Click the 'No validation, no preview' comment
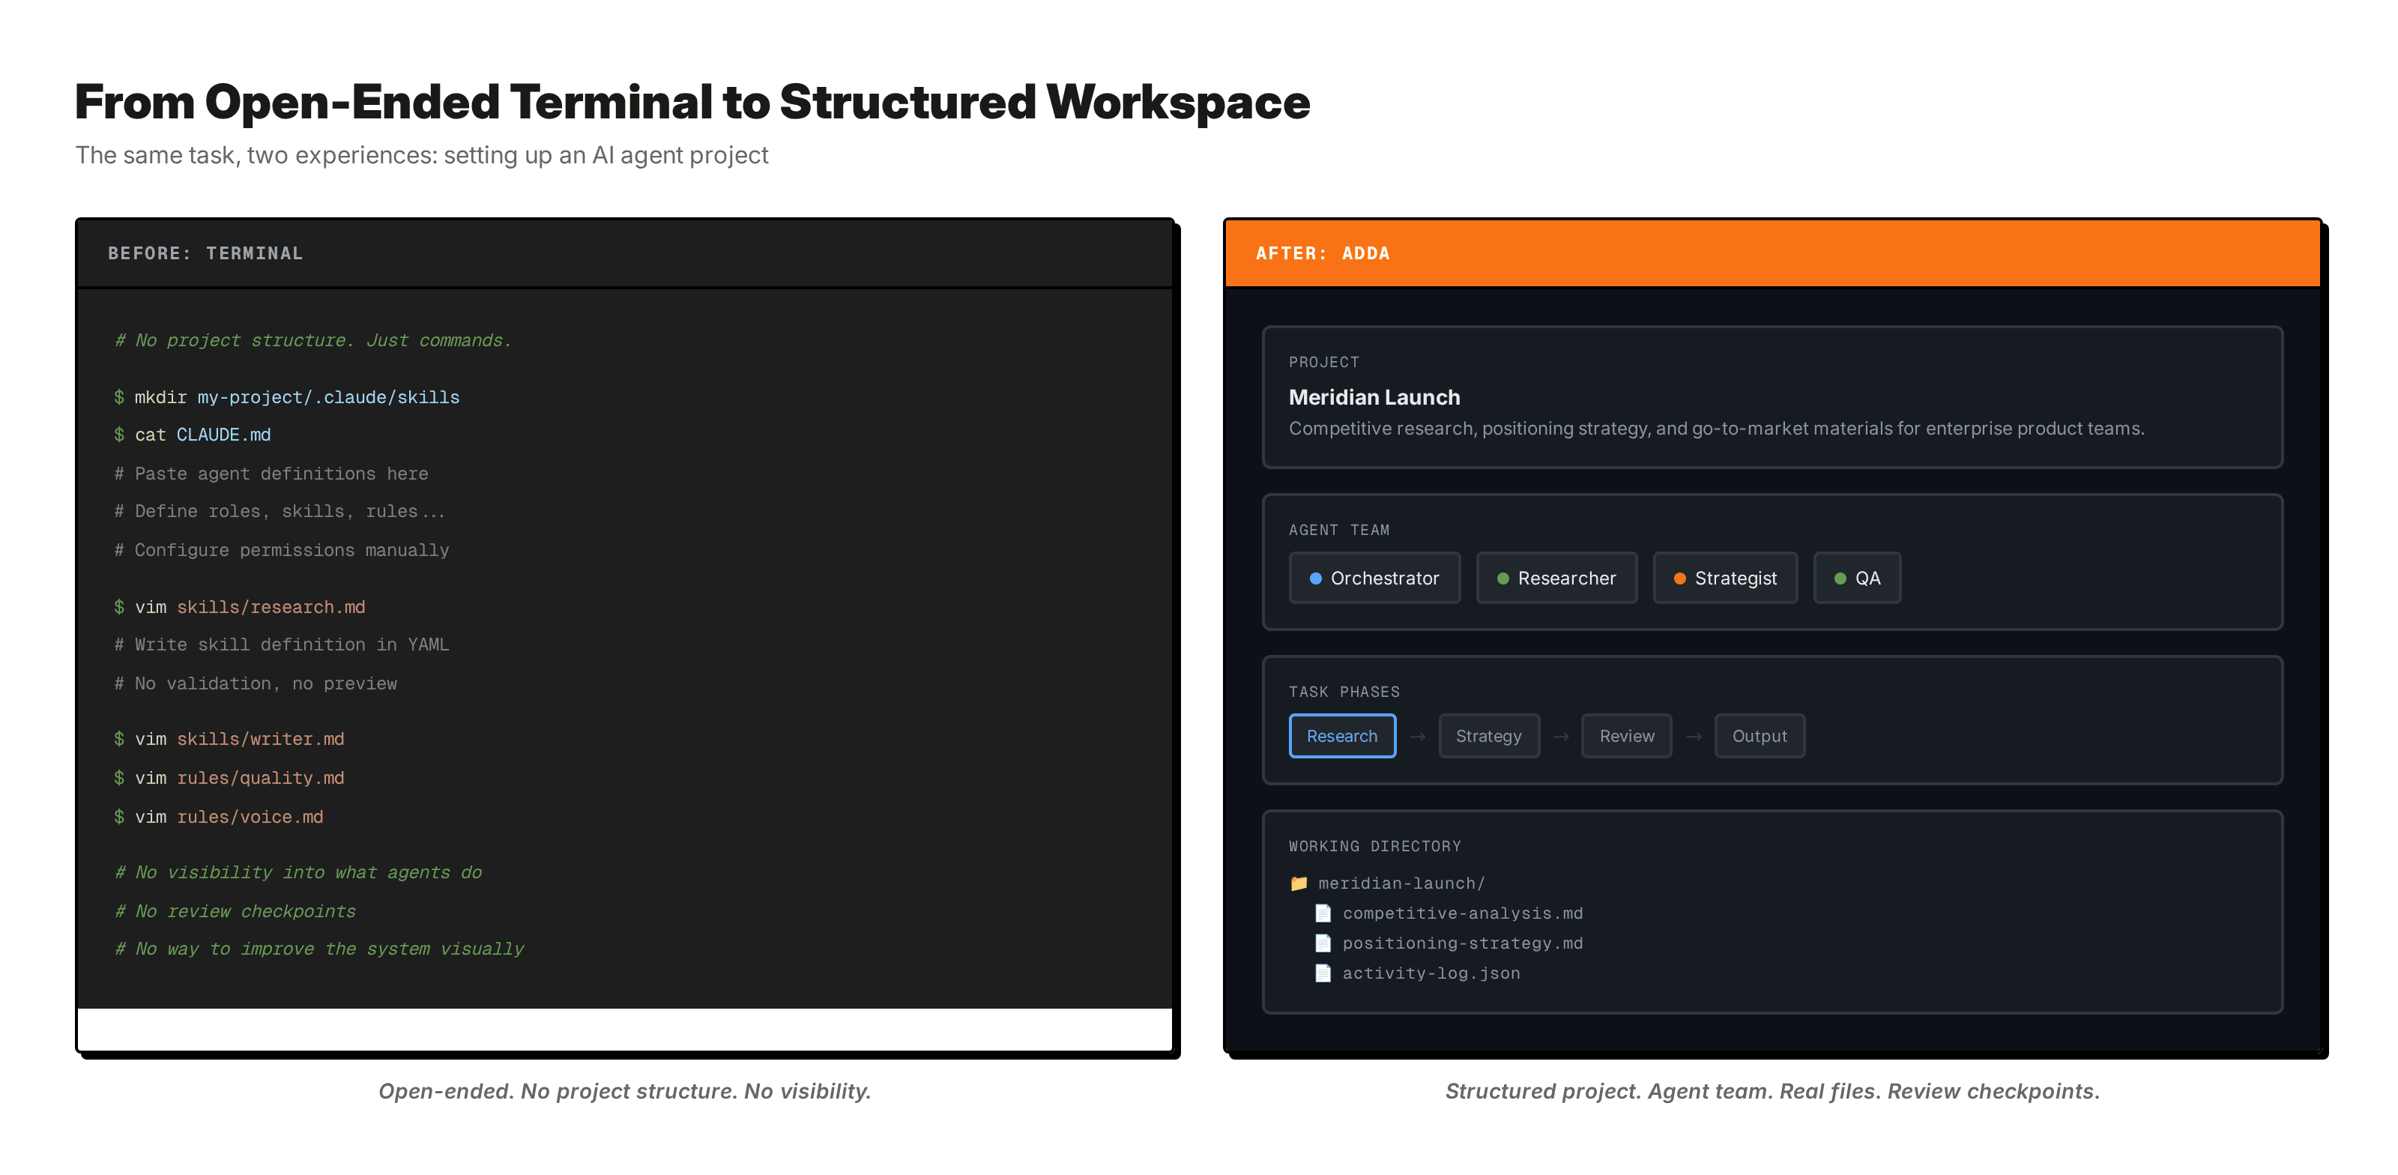Viewport: 2398px width, 1175px height. pyautogui.click(x=255, y=683)
